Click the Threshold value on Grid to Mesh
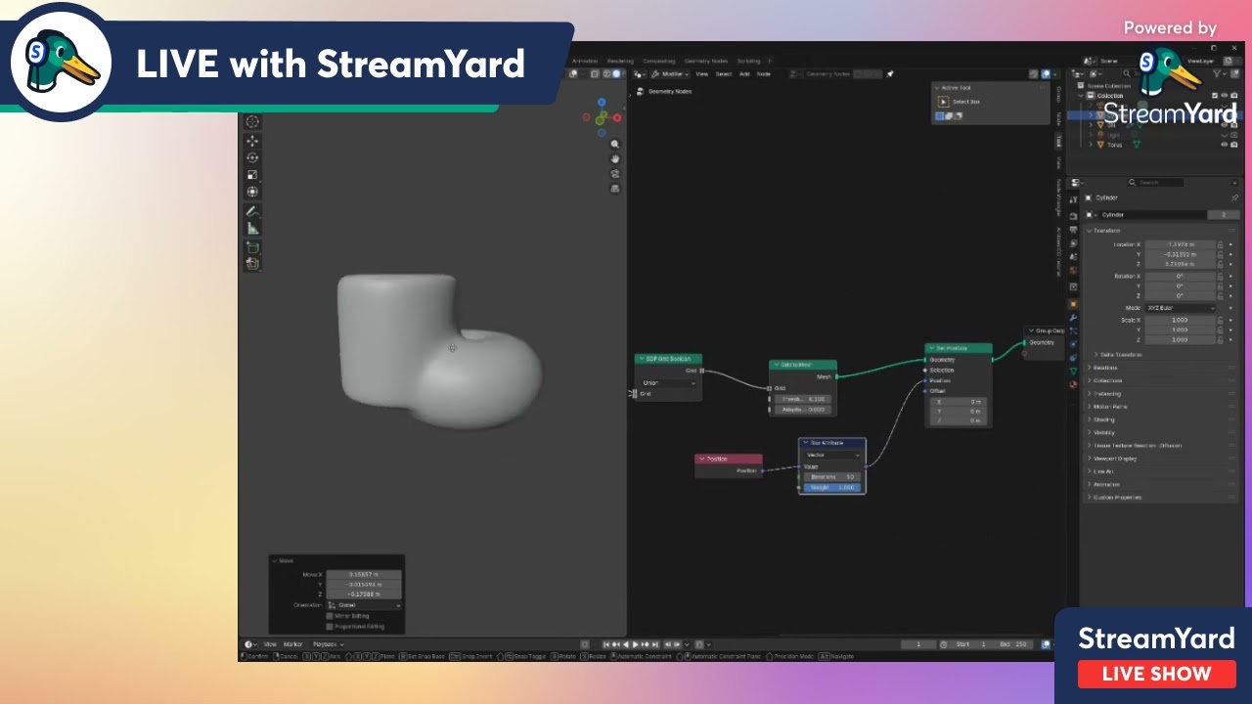Image resolution: width=1252 pixels, height=704 pixels. click(x=803, y=399)
